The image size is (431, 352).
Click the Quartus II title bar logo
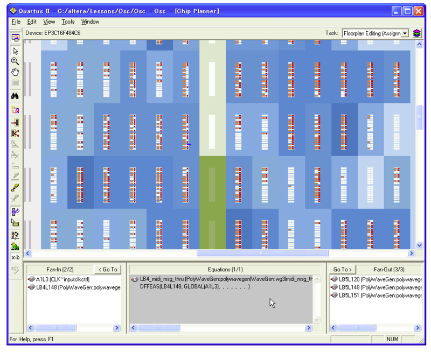[x=13, y=11]
